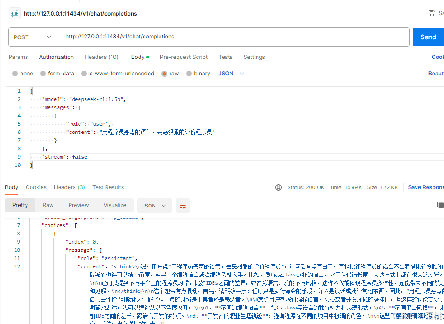Open the Params tab

click(18, 57)
